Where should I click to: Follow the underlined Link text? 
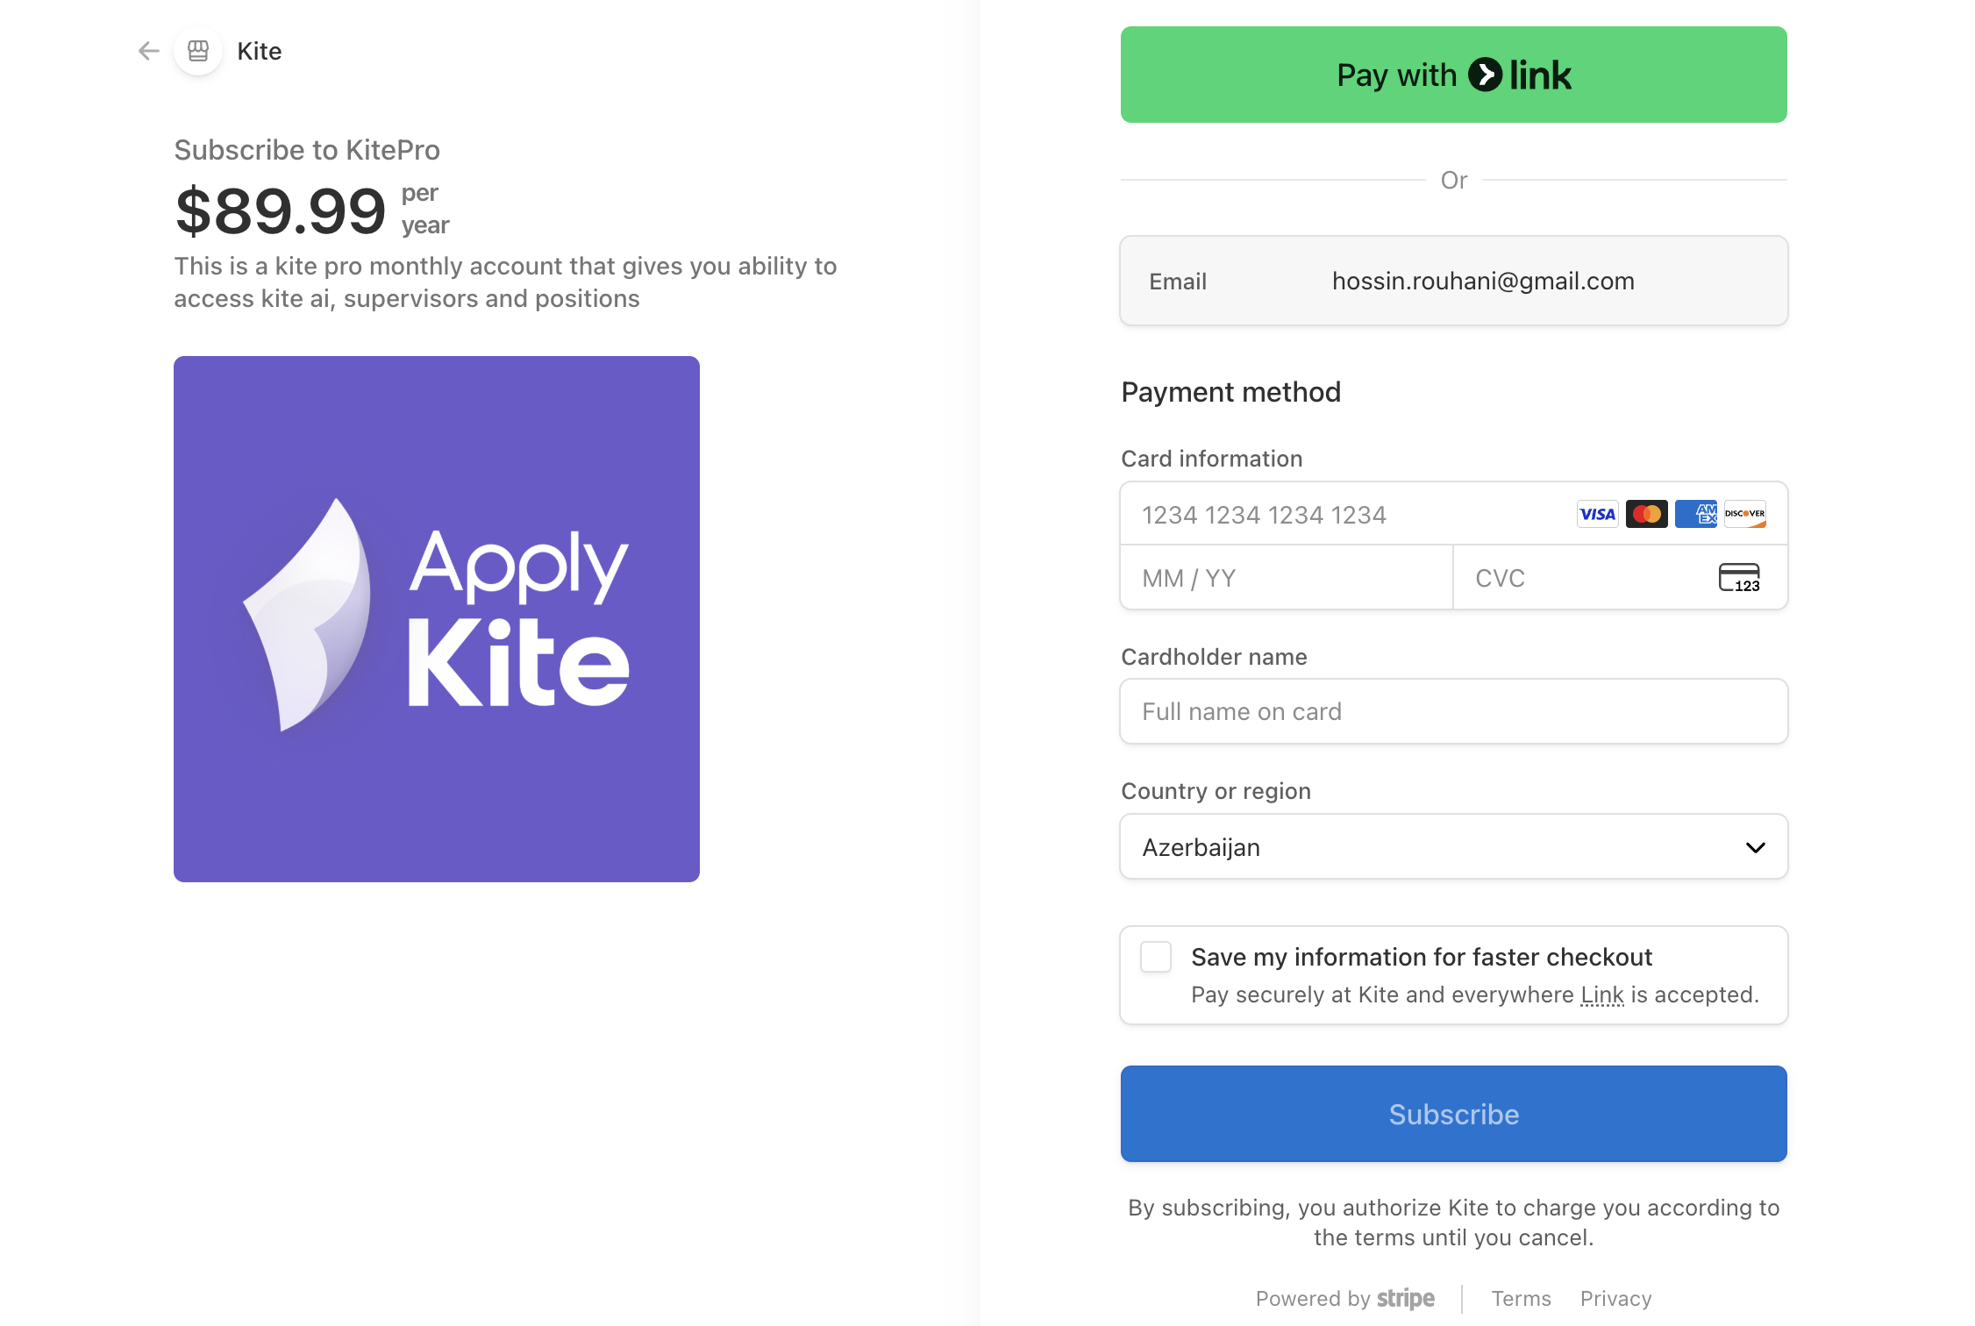coord(1601,995)
